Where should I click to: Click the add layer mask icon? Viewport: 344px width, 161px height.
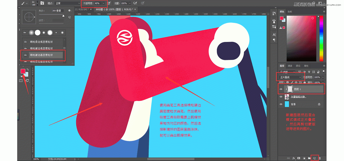coord(299,158)
